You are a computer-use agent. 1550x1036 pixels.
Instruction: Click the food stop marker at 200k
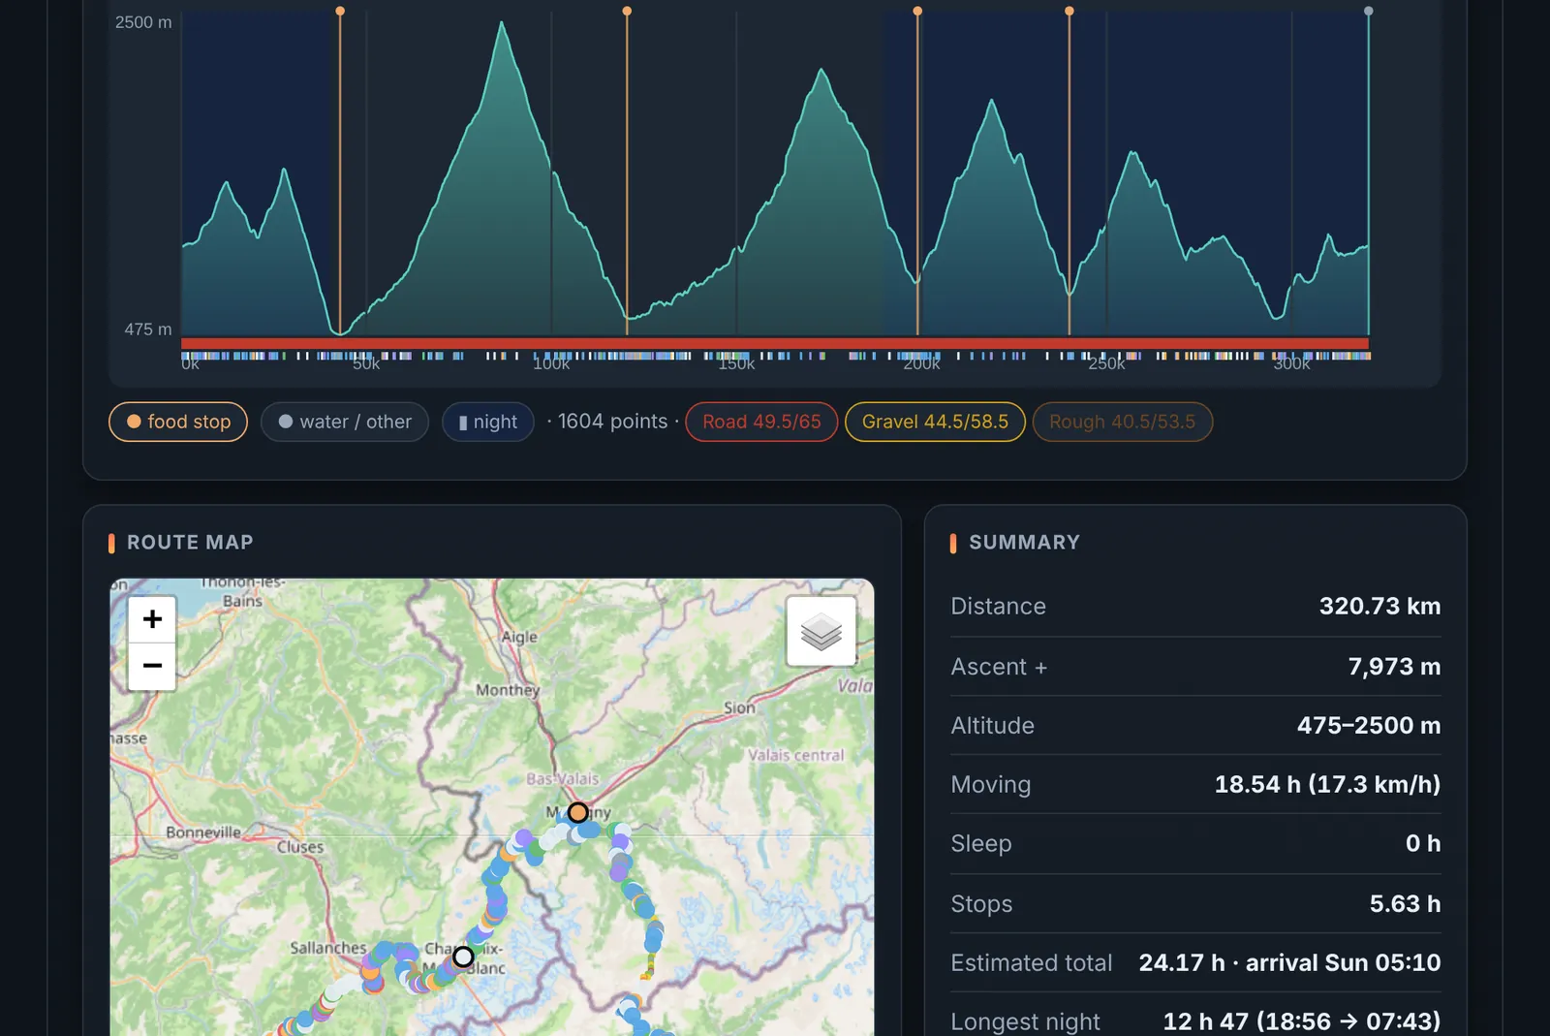pyautogui.click(x=917, y=11)
